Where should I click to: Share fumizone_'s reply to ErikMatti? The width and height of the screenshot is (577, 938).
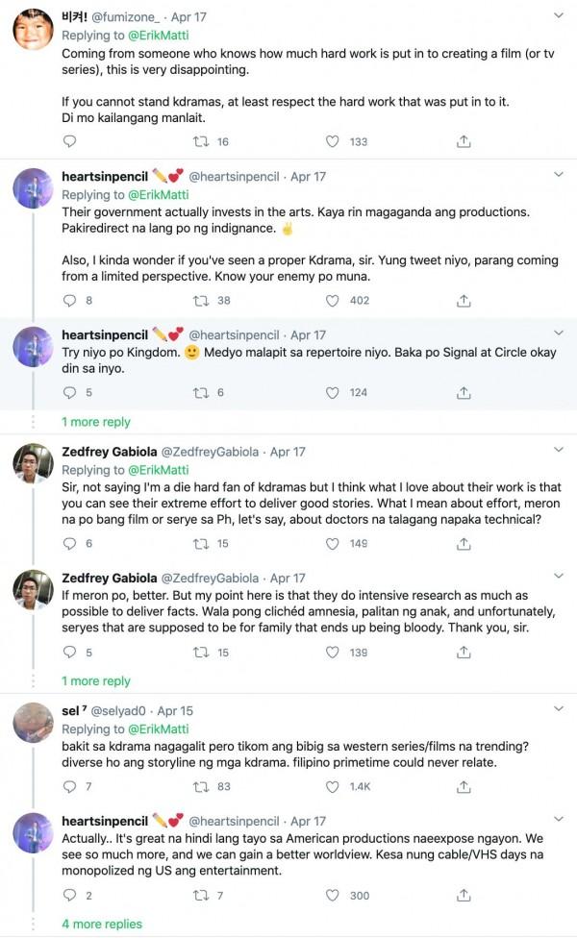click(x=465, y=140)
